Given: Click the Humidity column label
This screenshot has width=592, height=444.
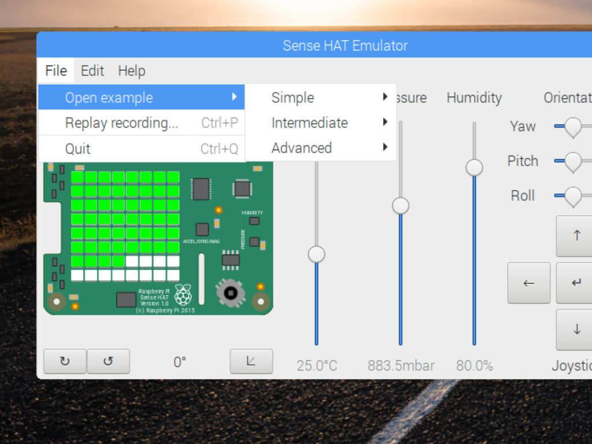Looking at the screenshot, I should pos(474,98).
